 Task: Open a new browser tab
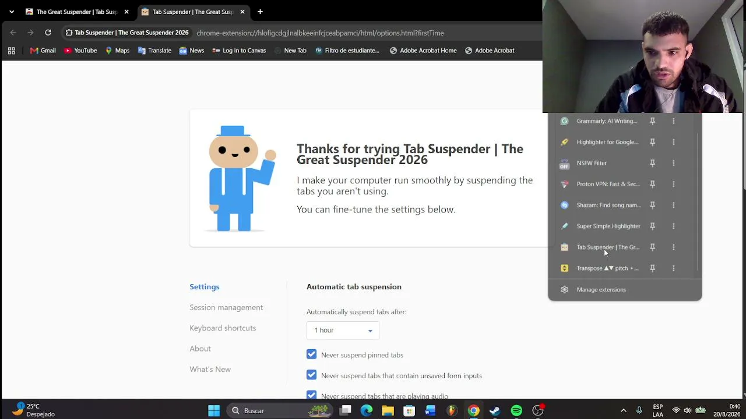[260, 12]
